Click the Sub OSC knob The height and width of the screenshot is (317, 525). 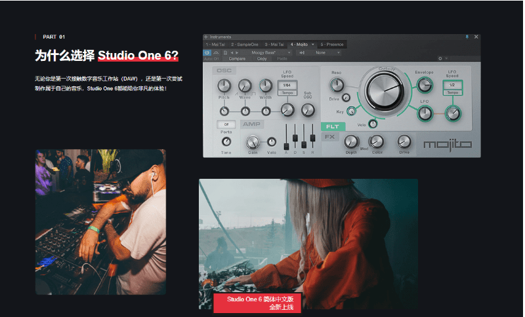click(x=308, y=110)
